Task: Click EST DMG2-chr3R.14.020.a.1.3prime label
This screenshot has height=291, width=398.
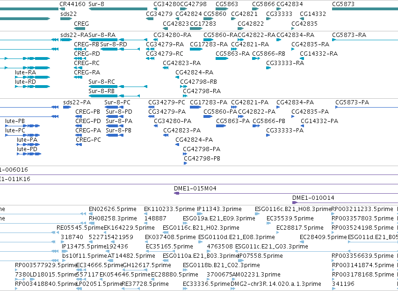Action: (x=276, y=284)
